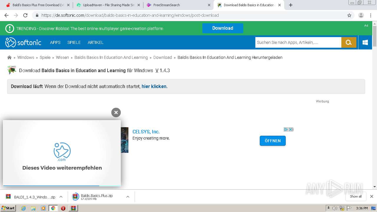Open the ARTIKEL menu in the Softonic header
Screen dimensions: 377x212
pos(95,42)
